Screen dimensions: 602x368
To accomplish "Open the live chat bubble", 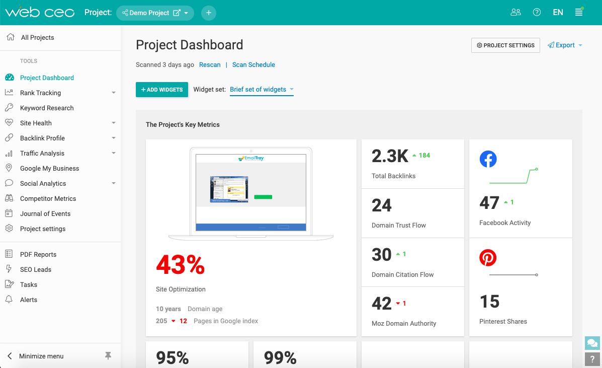I will tap(592, 343).
